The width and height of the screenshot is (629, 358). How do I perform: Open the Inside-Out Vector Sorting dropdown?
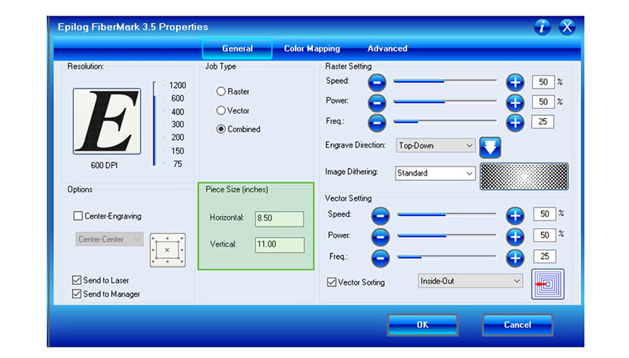coord(470,281)
